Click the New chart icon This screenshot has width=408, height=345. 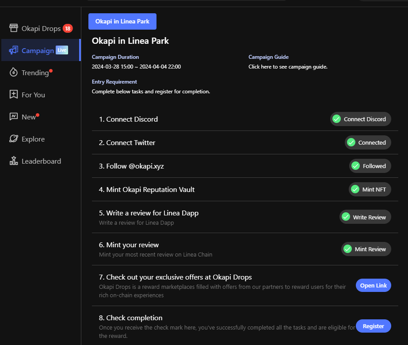coord(14,116)
